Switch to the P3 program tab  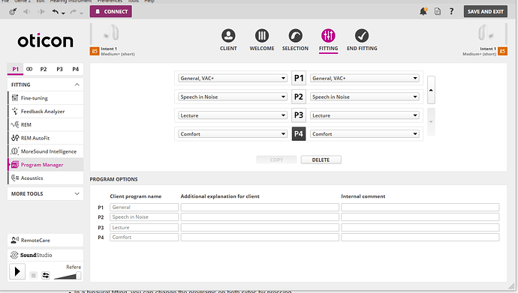pos(59,69)
